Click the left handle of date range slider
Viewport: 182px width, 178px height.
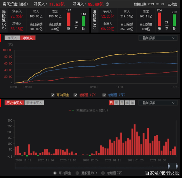click(169, 166)
